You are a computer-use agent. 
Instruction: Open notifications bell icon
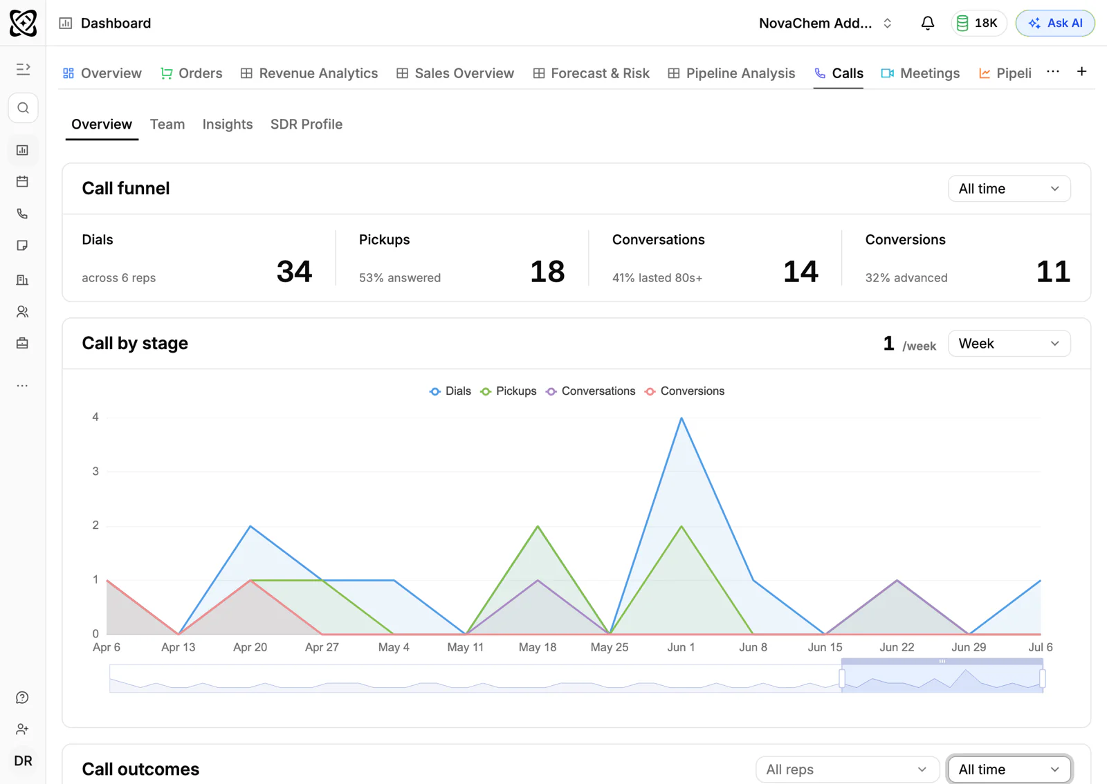928,23
